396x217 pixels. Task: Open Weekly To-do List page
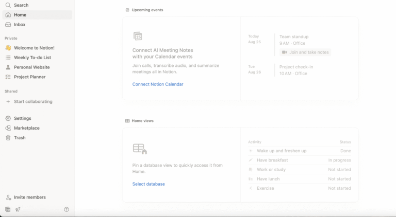(37, 58)
